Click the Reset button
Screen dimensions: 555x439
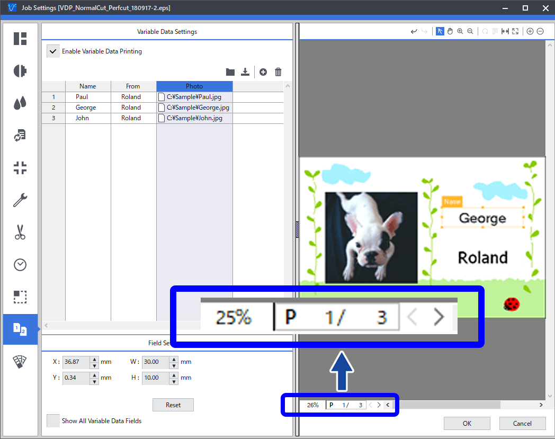pos(173,405)
